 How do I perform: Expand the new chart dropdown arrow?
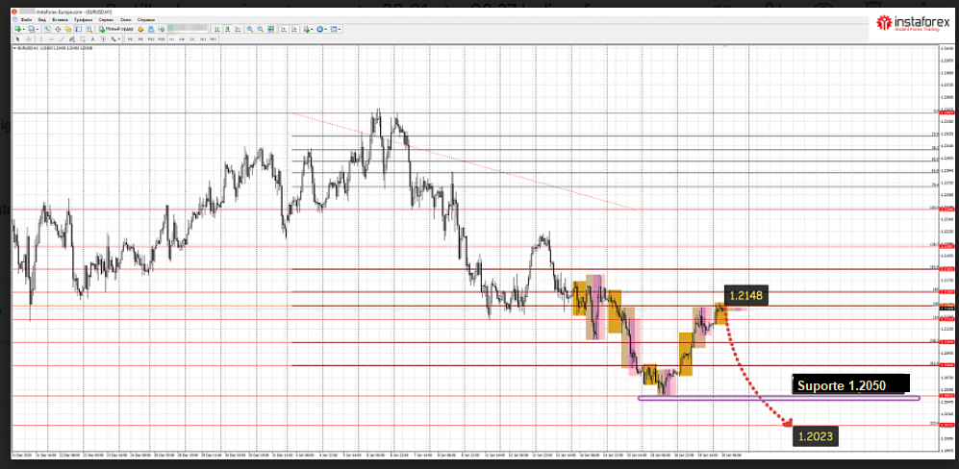(24, 30)
